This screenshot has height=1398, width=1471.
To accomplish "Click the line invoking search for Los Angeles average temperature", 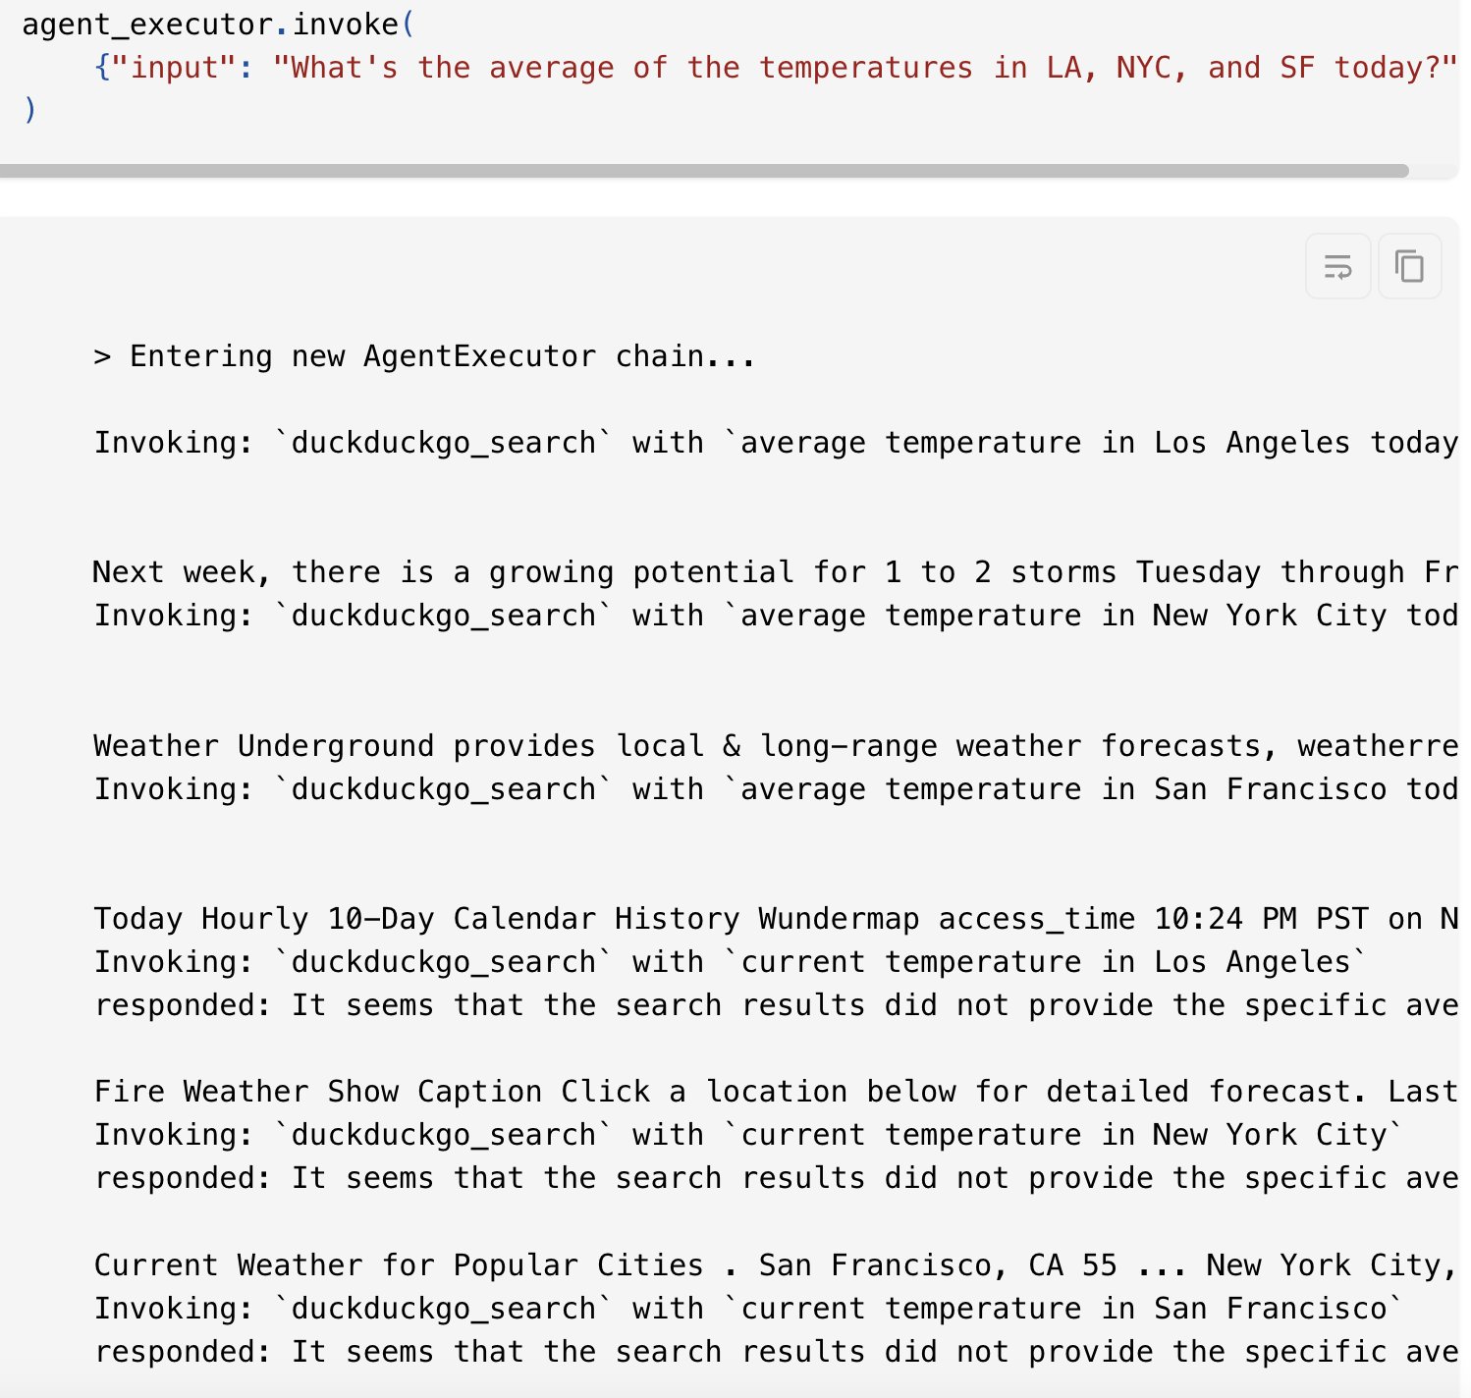I will click(777, 443).
